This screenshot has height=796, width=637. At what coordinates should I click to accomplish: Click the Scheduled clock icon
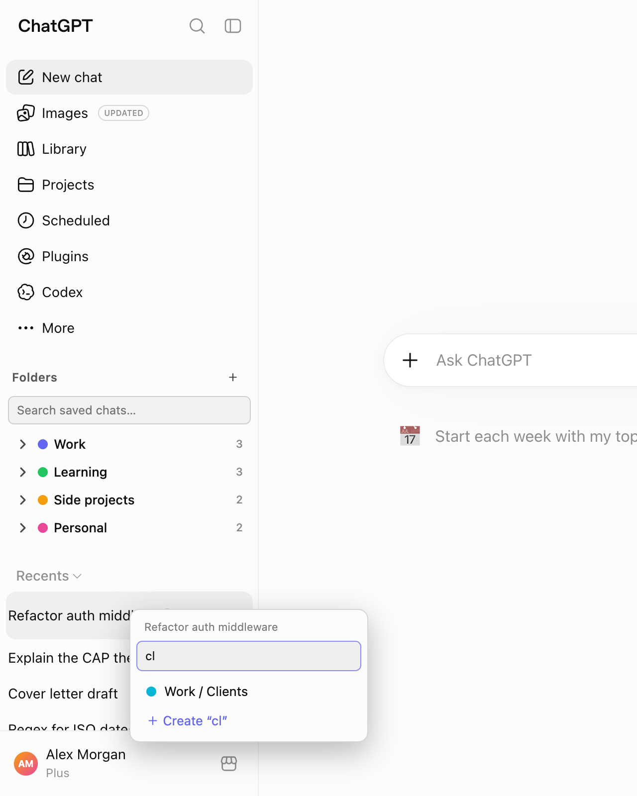[26, 220]
